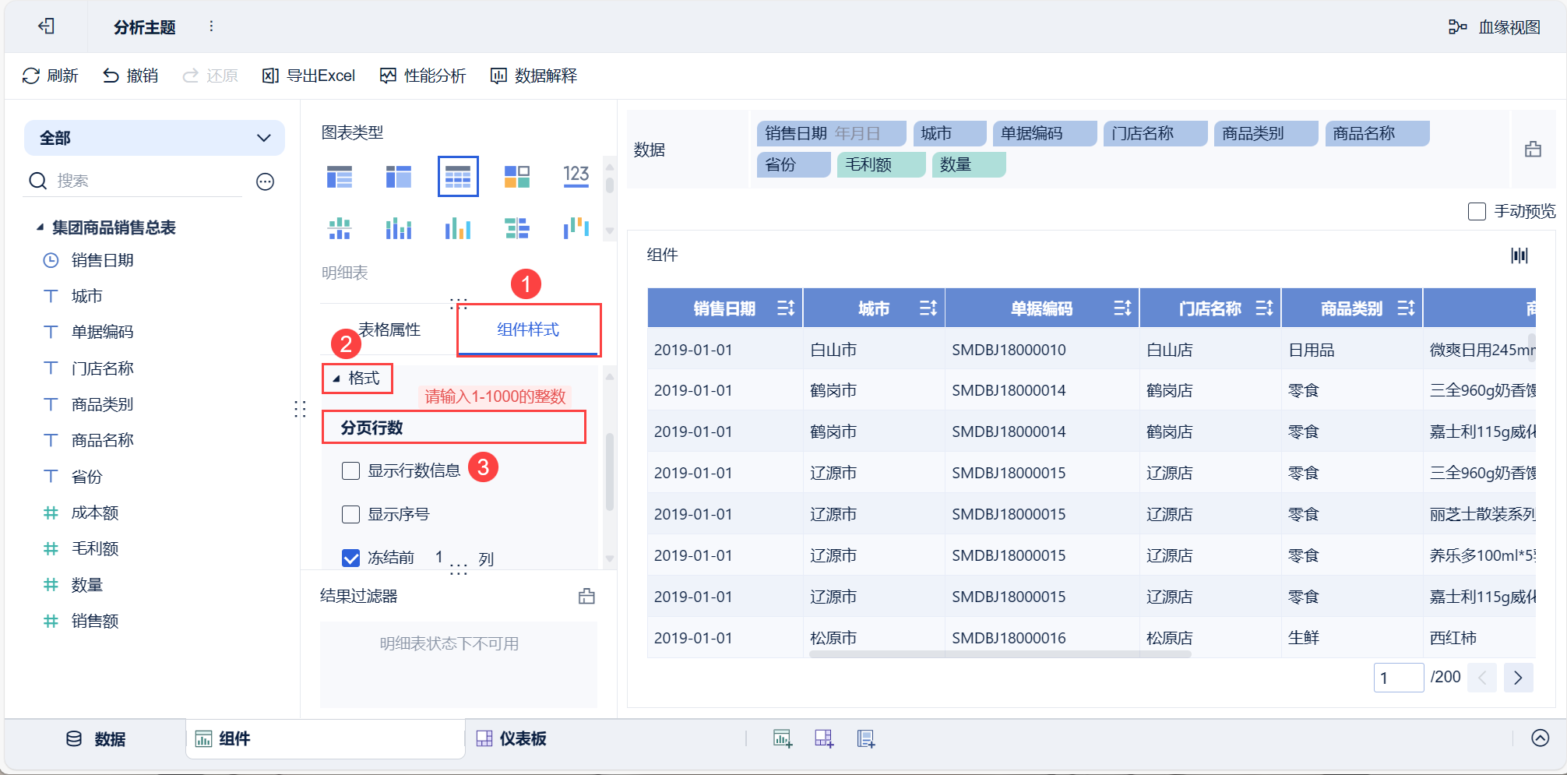Select the 销售日期 field in the list

point(102,260)
